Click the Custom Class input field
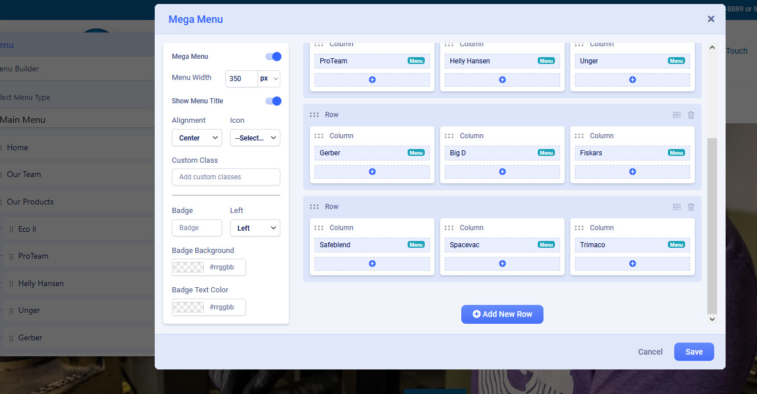 coord(226,177)
